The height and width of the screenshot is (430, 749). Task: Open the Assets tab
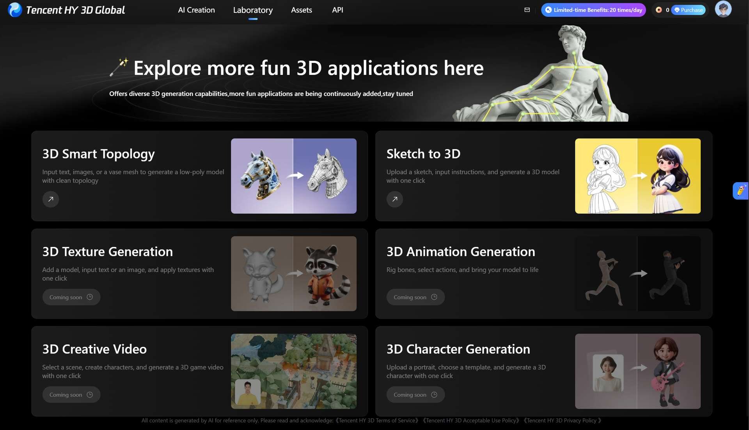[301, 10]
